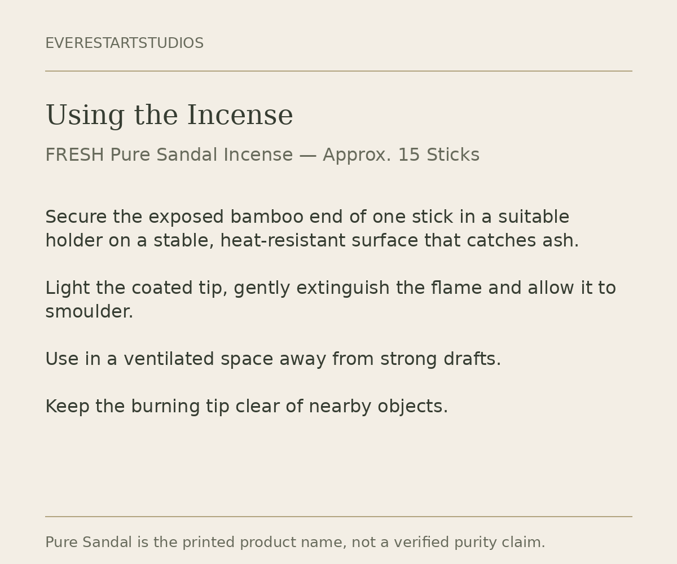
Task: Click the Keep the burning tip line
Action: [247, 407]
